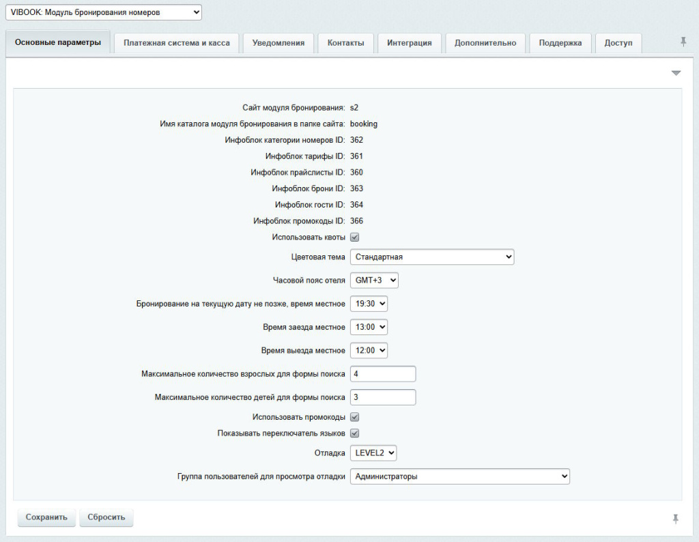Collapse the panel with the gray triangle

tap(676, 73)
